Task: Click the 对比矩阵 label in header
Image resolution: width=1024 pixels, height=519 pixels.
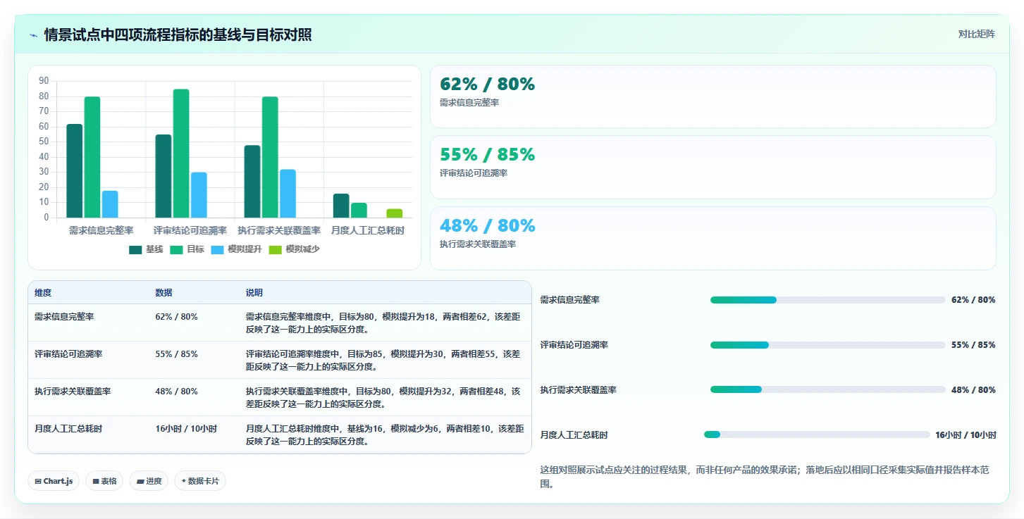Action: pyautogui.click(x=976, y=34)
